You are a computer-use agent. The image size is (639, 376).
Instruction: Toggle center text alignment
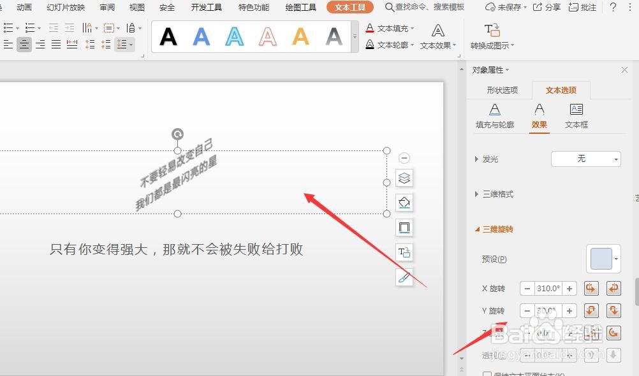point(24,44)
